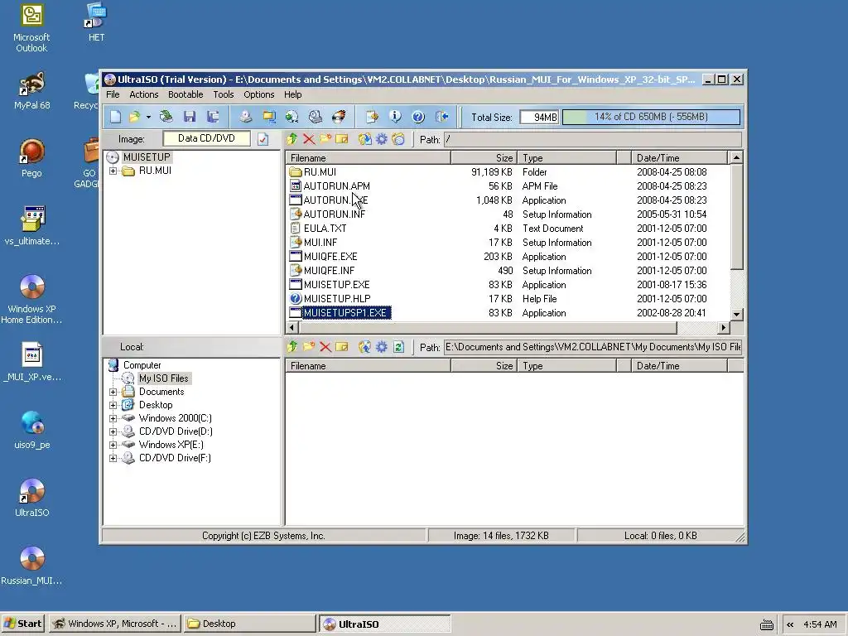
Task: Click the Up folder icon in image pane toolbar
Action: coord(292,139)
